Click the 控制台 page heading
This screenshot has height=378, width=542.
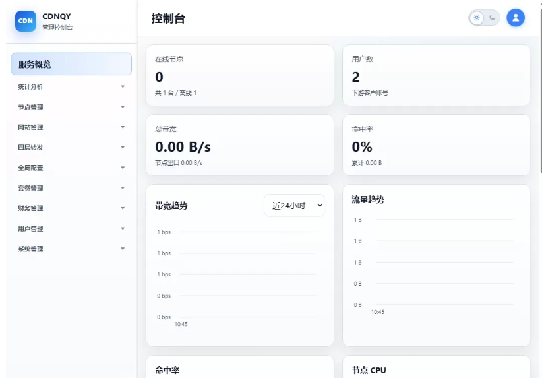168,18
